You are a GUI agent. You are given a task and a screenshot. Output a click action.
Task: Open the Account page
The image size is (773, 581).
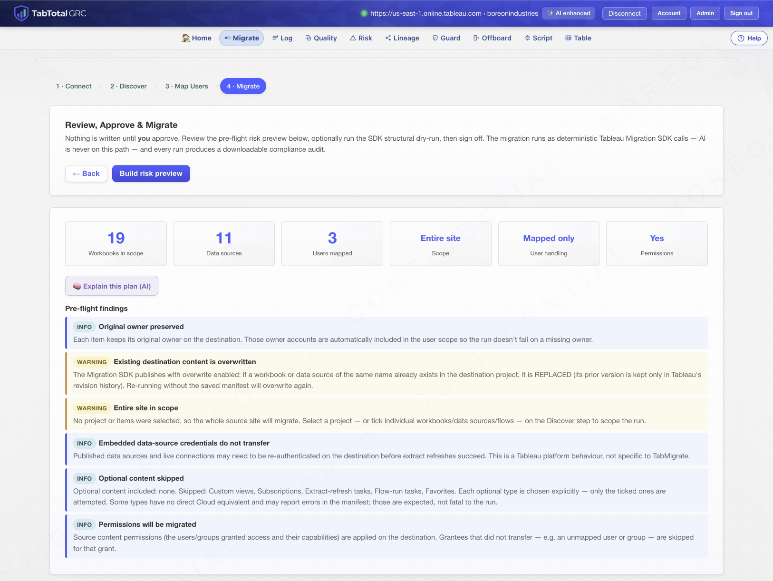coord(669,13)
